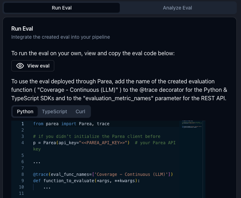Click the 'Run Eval' panel heading
Screen dimensions: 241x198
22,29
